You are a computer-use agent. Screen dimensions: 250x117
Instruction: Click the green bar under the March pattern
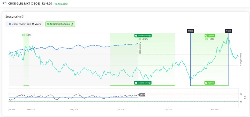click(26, 85)
